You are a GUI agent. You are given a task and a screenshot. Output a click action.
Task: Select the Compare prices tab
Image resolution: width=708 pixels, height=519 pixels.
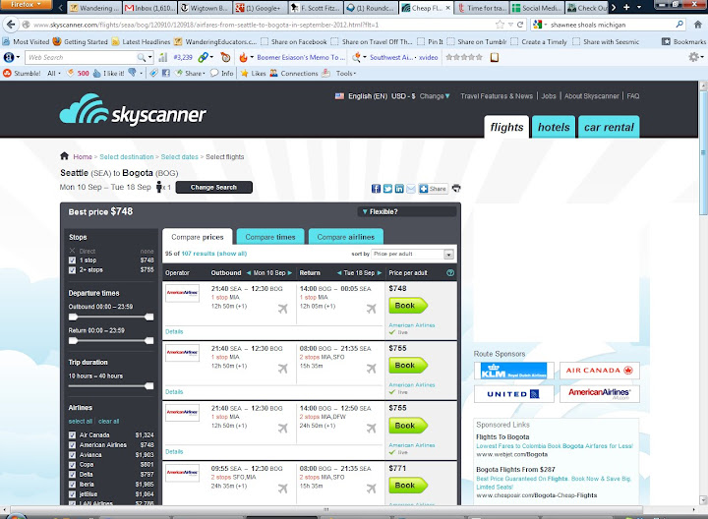click(198, 237)
